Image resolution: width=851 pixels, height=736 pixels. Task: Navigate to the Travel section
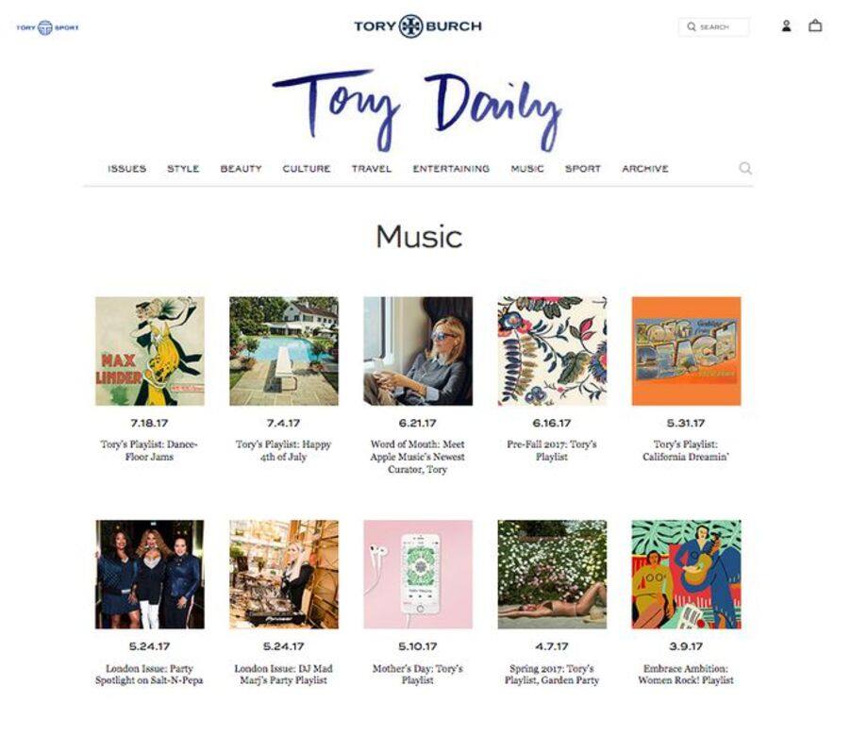tap(371, 169)
